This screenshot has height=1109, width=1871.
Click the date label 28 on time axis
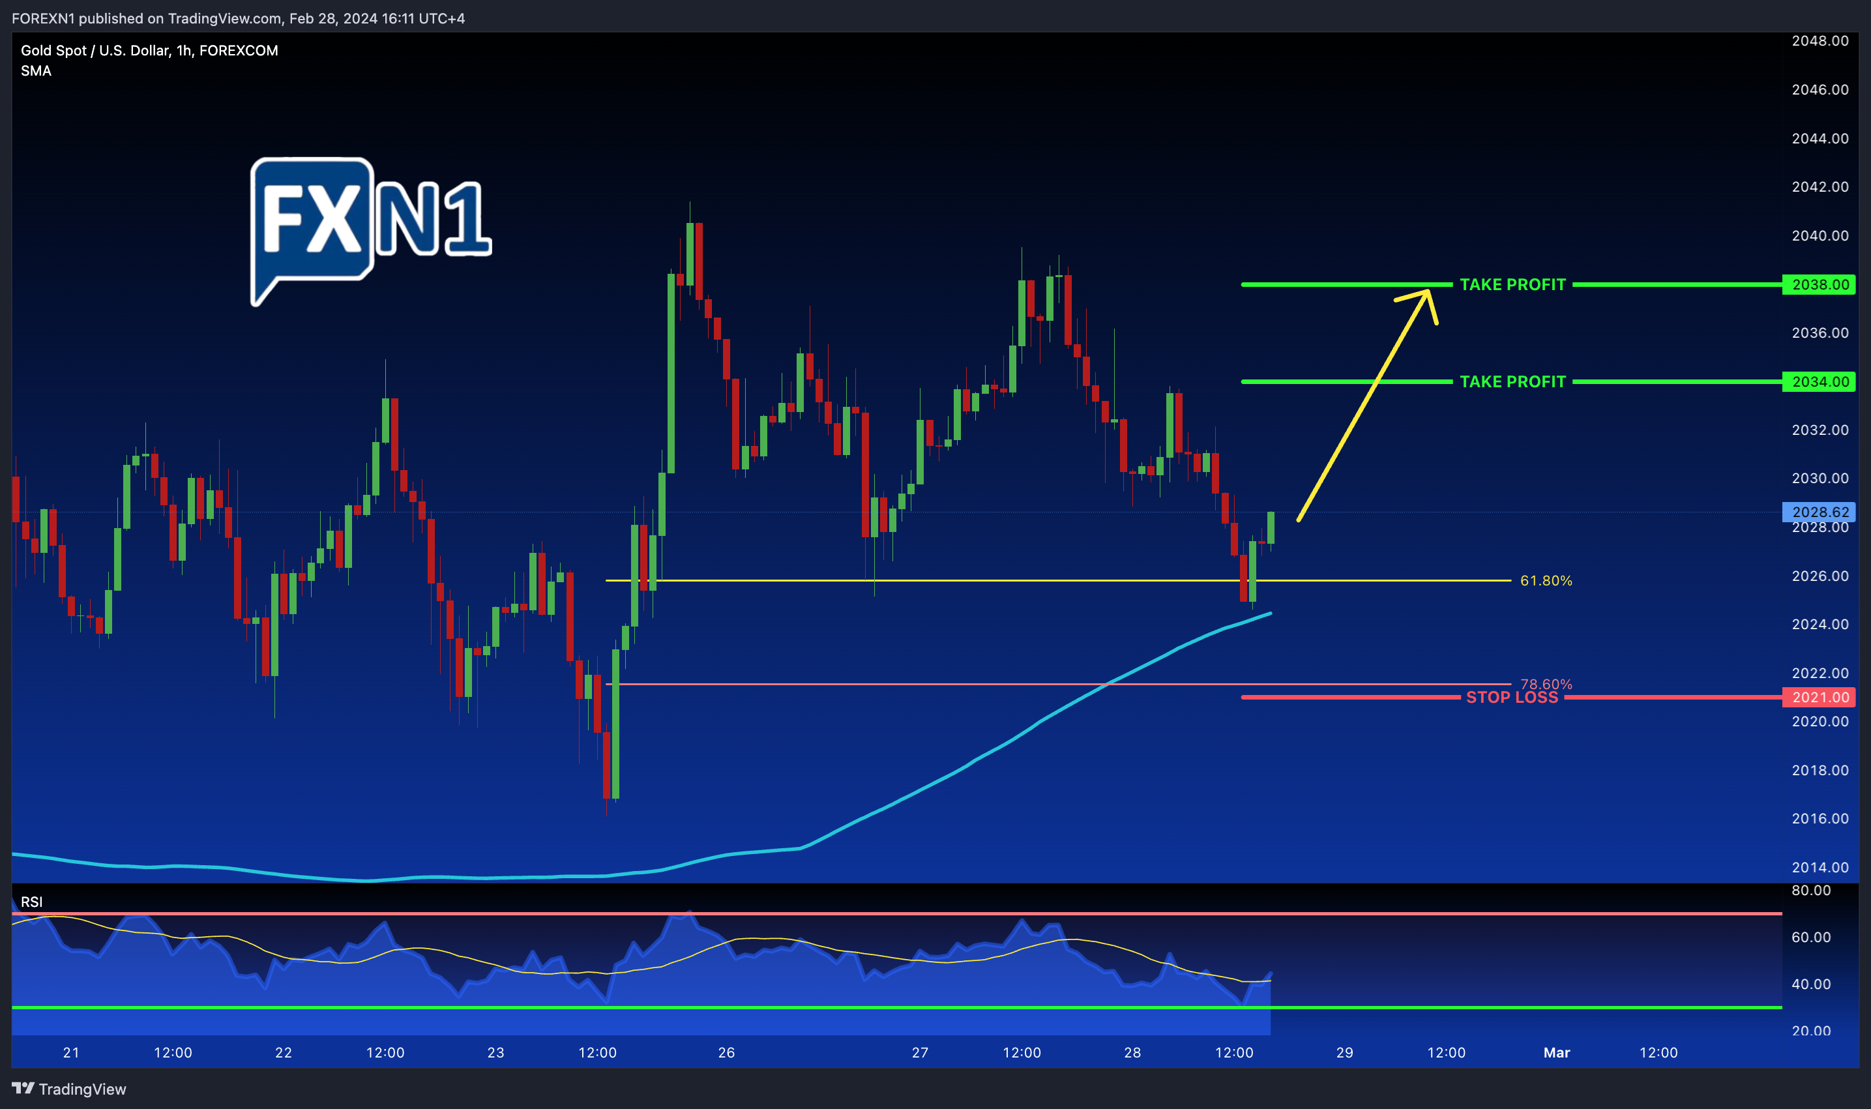pos(1133,1052)
